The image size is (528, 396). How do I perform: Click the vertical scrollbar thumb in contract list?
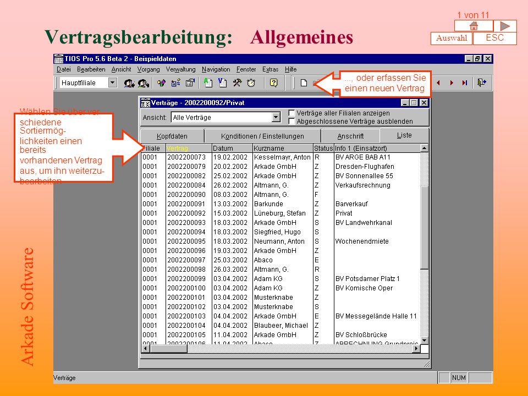coord(424,227)
